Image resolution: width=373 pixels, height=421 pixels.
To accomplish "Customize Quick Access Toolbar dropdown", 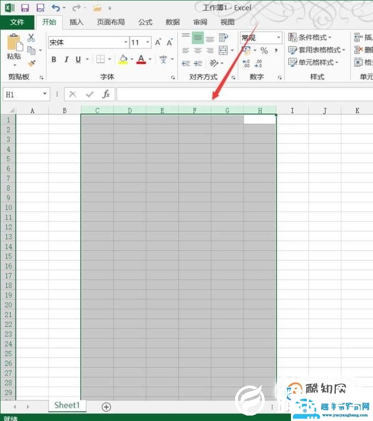I will [109, 8].
